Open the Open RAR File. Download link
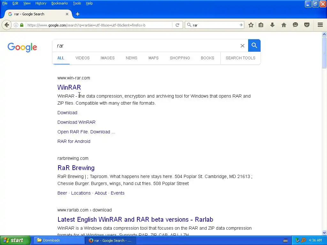 point(86,132)
